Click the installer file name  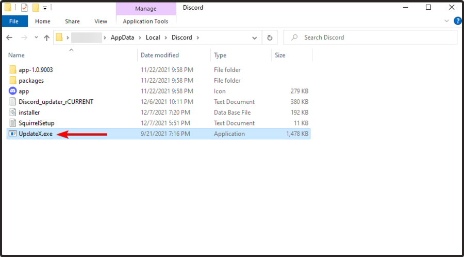[x=29, y=113]
